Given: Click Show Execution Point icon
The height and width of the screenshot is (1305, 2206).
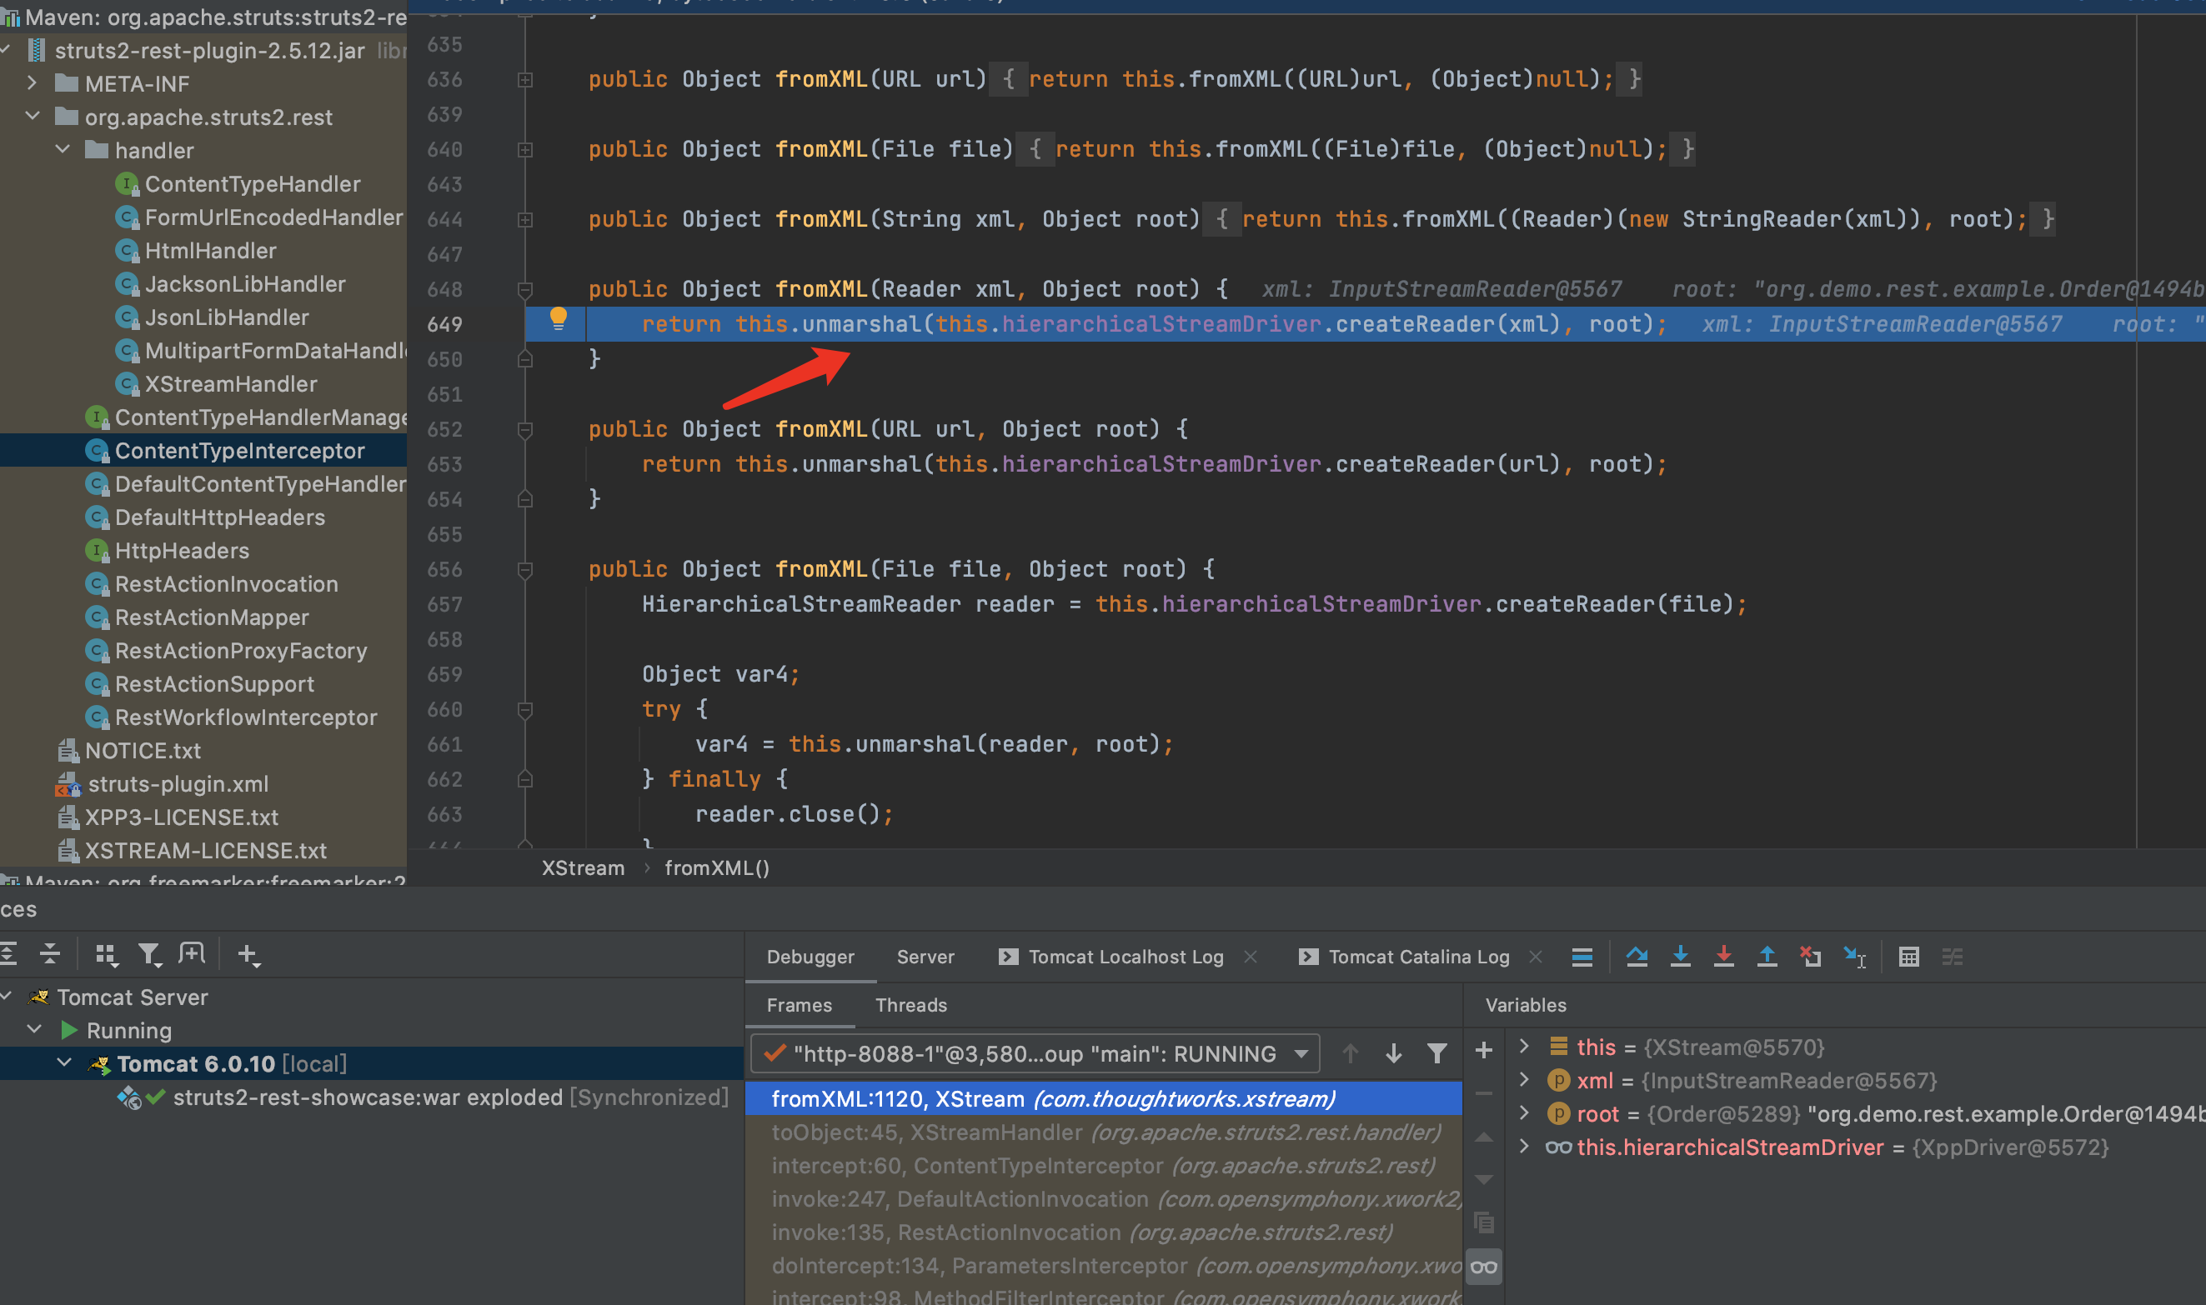Looking at the screenshot, I should [1582, 957].
